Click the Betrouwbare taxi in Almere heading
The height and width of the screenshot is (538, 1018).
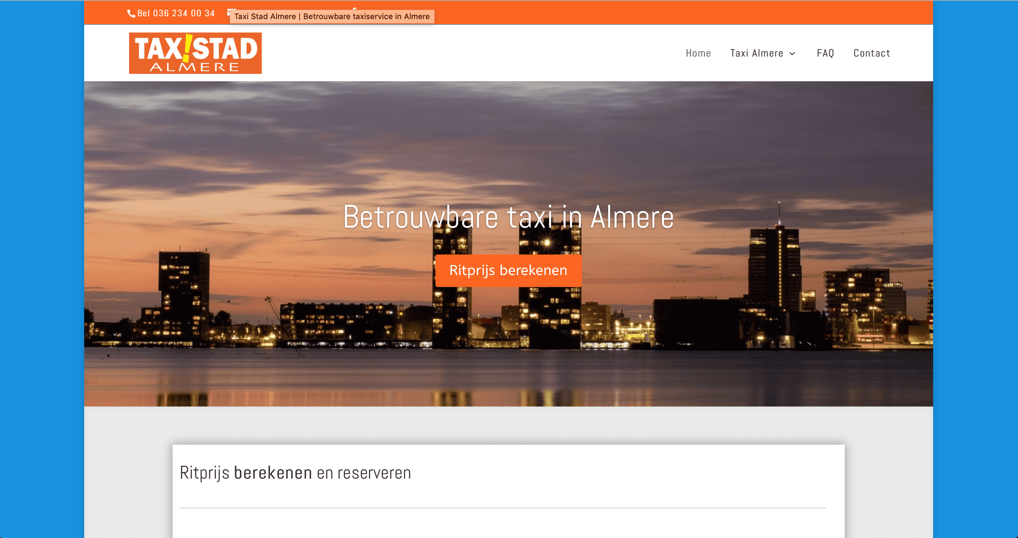(x=508, y=217)
